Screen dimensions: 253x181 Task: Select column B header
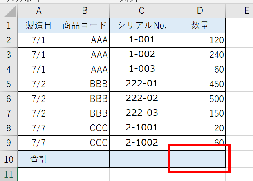pyautogui.click(x=85, y=11)
